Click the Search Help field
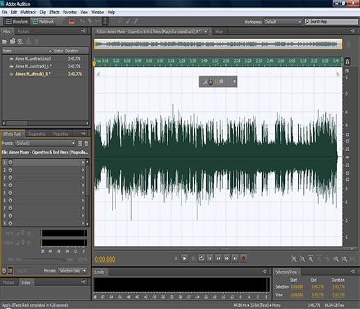 [332, 22]
